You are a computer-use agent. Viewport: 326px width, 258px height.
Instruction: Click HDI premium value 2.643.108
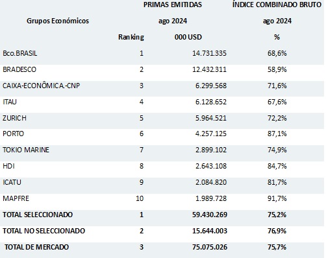click(x=211, y=166)
